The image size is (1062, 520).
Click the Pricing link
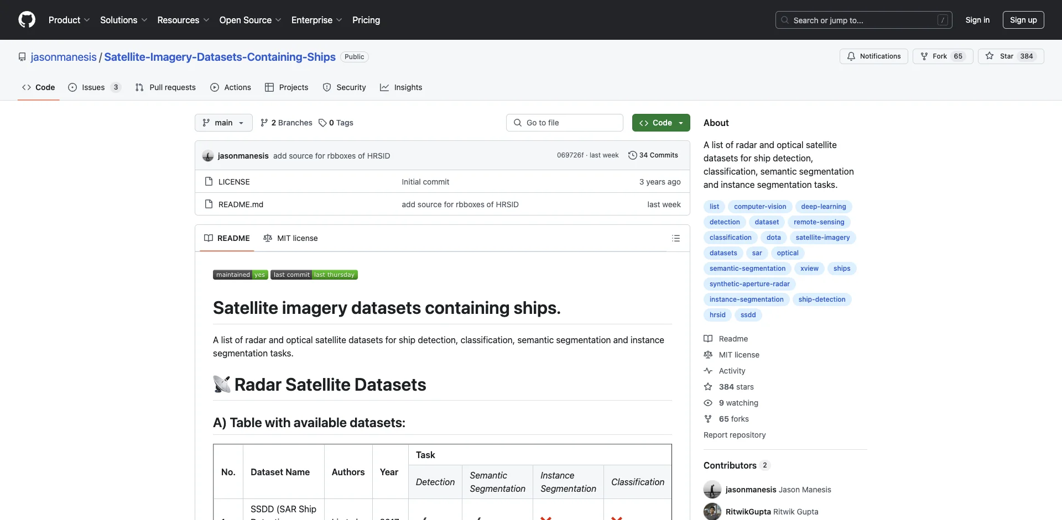tap(366, 20)
